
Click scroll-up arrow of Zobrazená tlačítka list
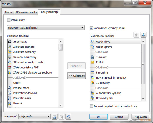pos(143,41)
